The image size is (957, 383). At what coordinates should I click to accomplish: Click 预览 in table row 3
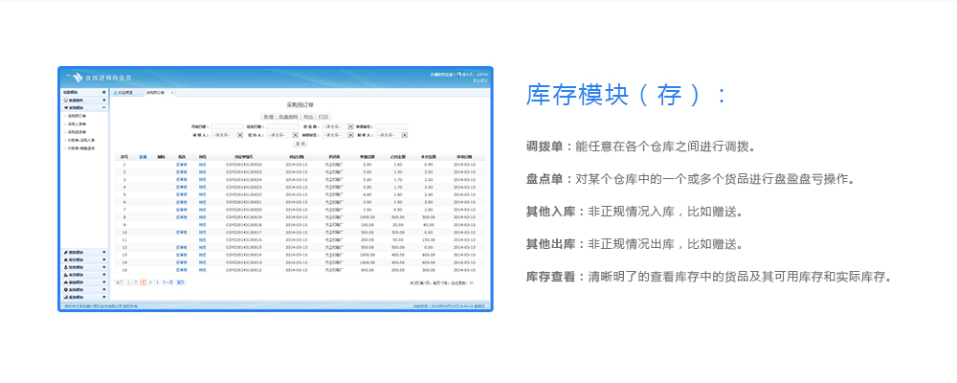pos(202,180)
